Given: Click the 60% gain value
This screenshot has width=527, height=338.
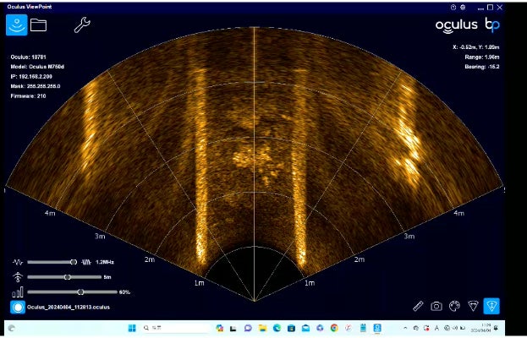Looking at the screenshot, I should point(124,292).
